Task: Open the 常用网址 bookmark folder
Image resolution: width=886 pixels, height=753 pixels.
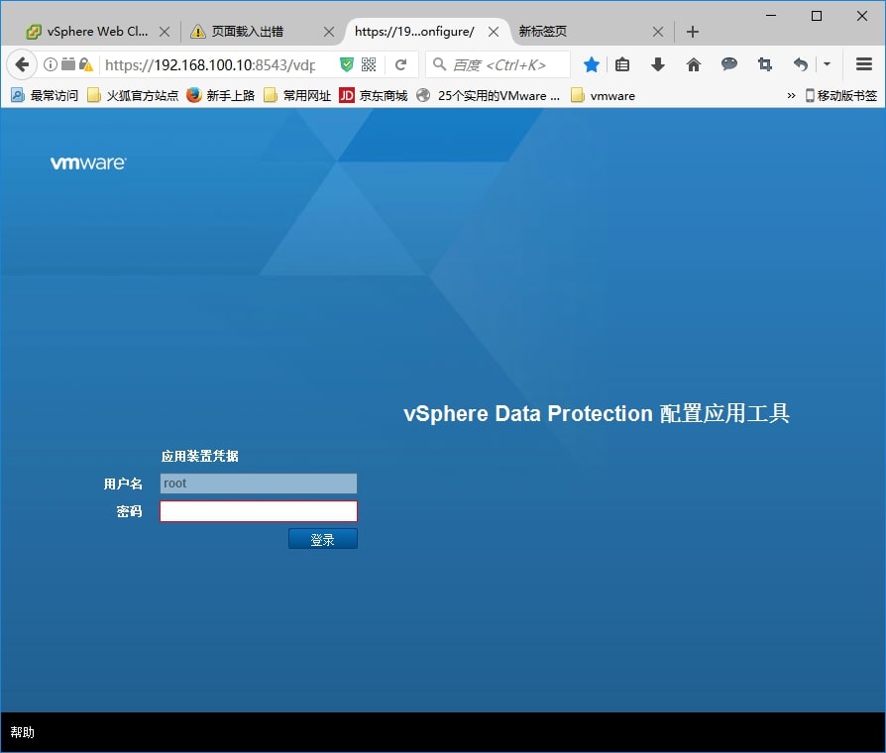Action: click(297, 95)
